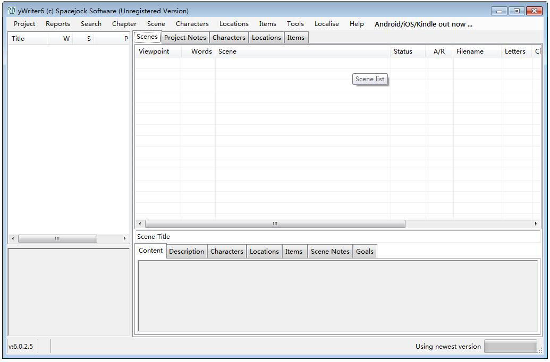Maximize the yWriter6 window
The width and height of the screenshot is (550, 362).
coord(517,11)
